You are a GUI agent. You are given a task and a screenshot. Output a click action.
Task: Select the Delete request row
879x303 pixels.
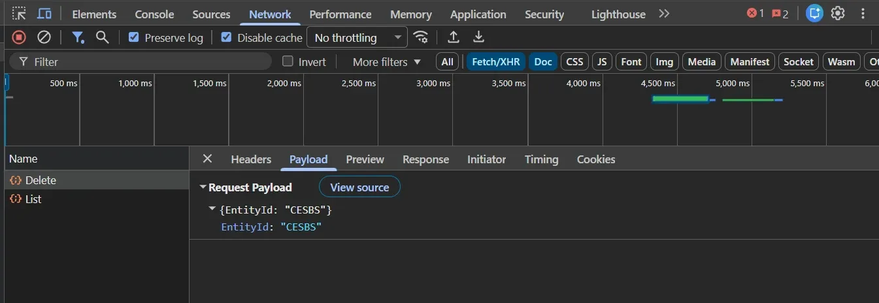[97, 180]
